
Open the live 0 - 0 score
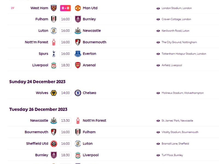pos(65,8)
